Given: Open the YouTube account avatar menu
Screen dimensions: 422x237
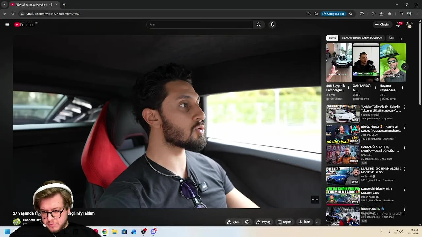Looking at the screenshot, I should [409, 25].
